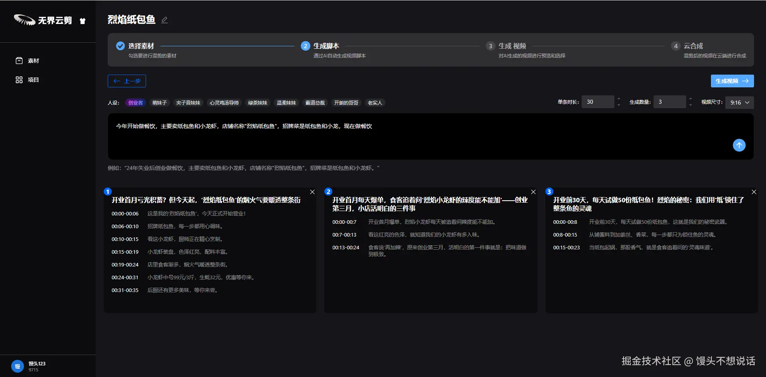Close script card 1 about 开业首月亏光积蓄
Viewport: 766px width, 377px height.
click(312, 192)
